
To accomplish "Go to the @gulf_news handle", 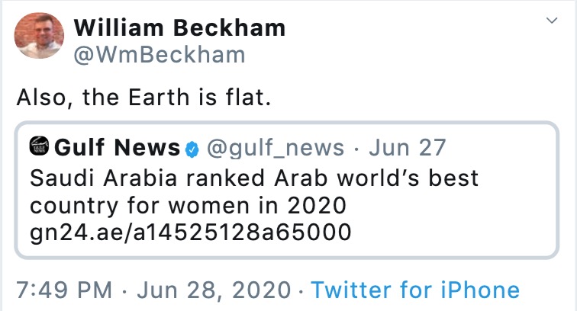I will click(x=271, y=147).
